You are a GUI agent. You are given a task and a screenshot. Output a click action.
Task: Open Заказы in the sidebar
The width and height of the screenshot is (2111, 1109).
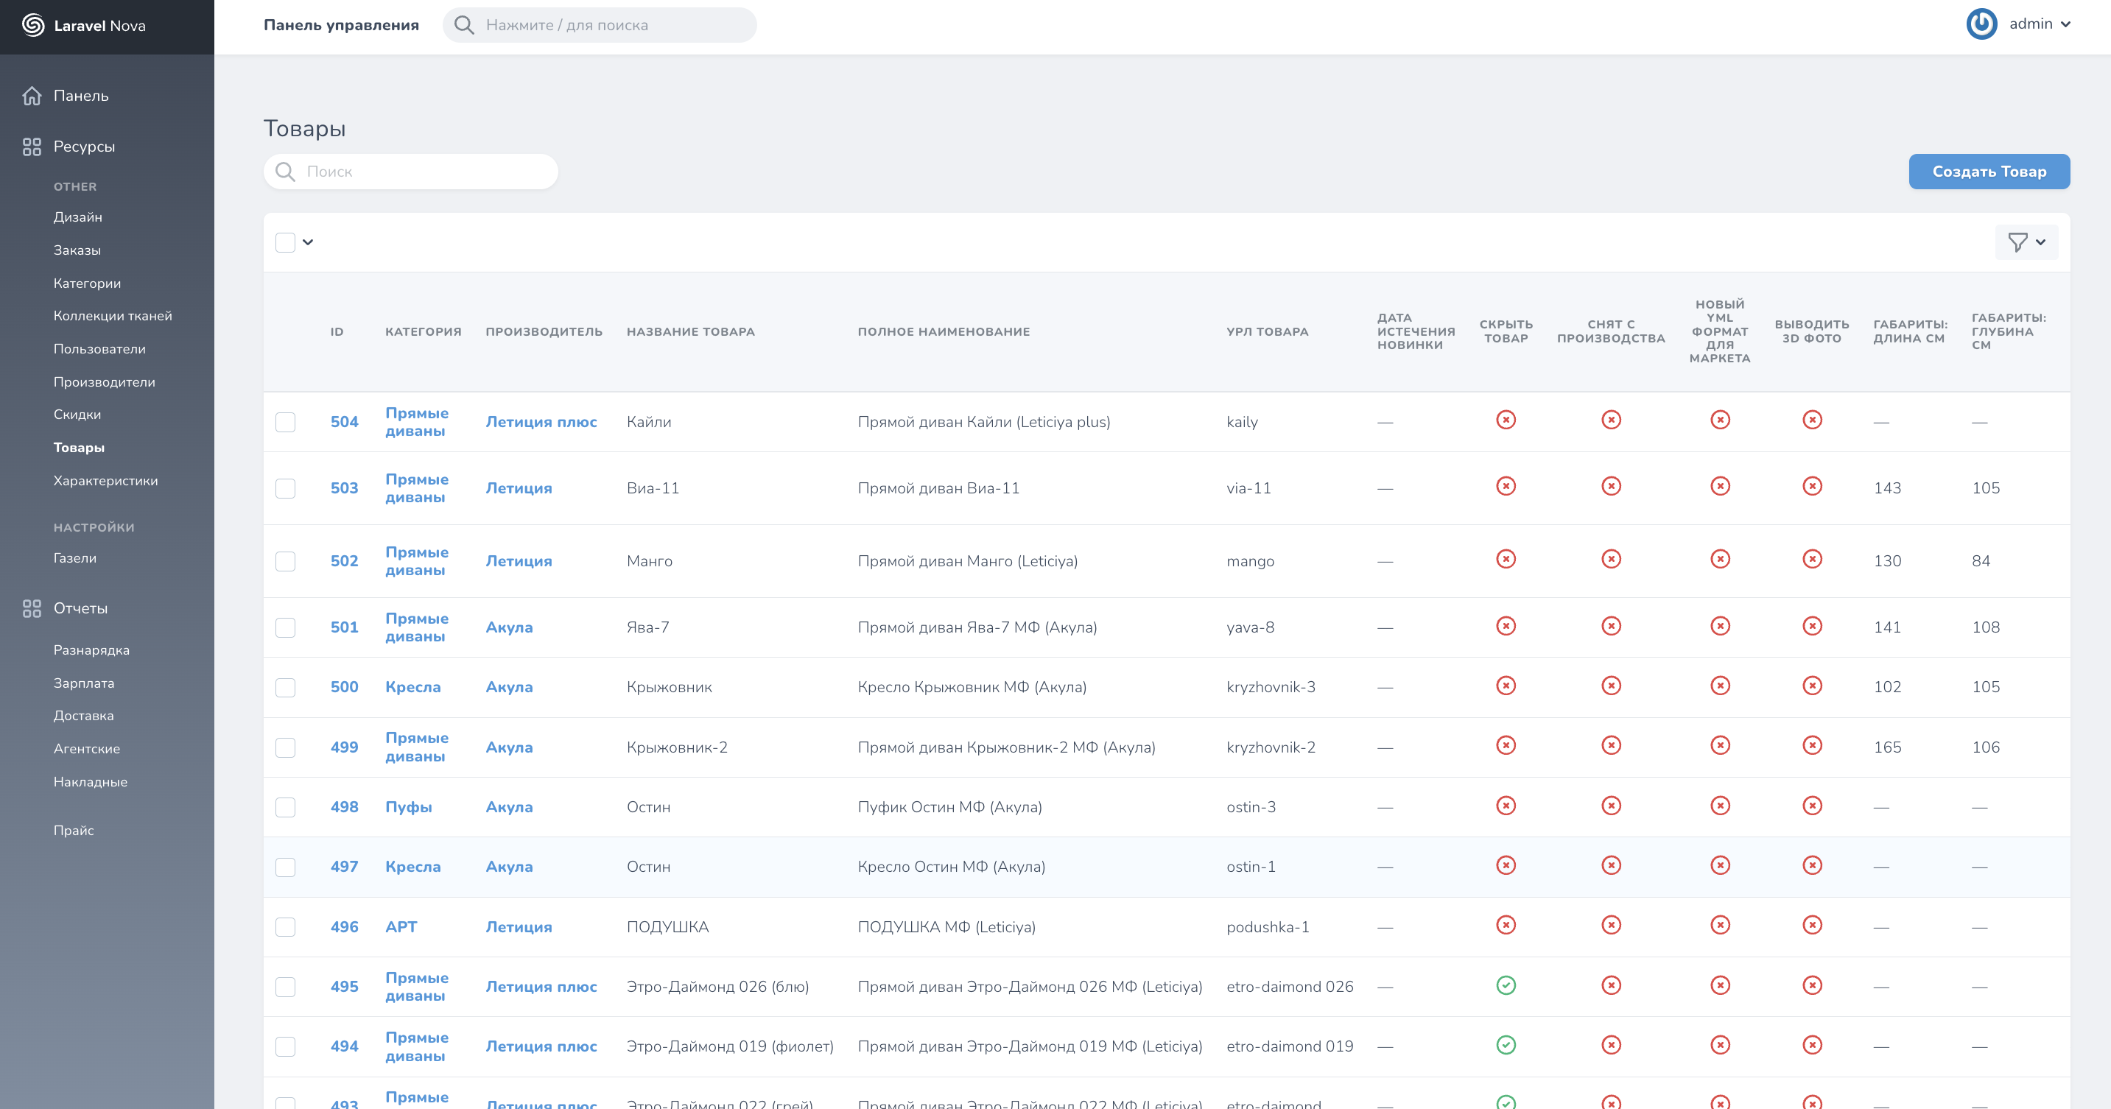pos(77,250)
